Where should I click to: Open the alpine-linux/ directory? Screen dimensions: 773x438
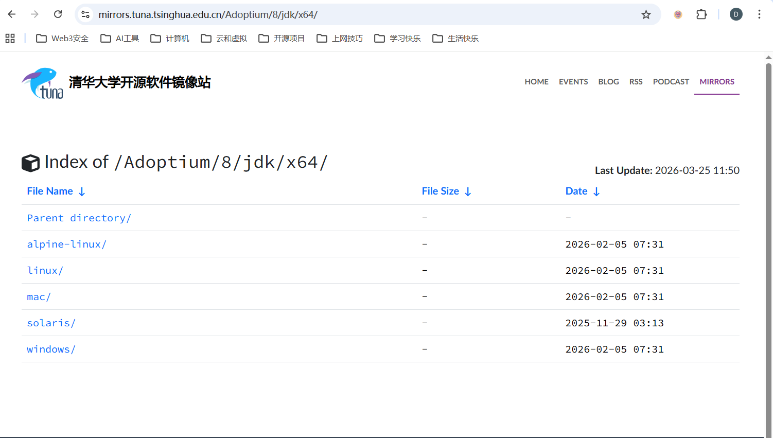66,244
